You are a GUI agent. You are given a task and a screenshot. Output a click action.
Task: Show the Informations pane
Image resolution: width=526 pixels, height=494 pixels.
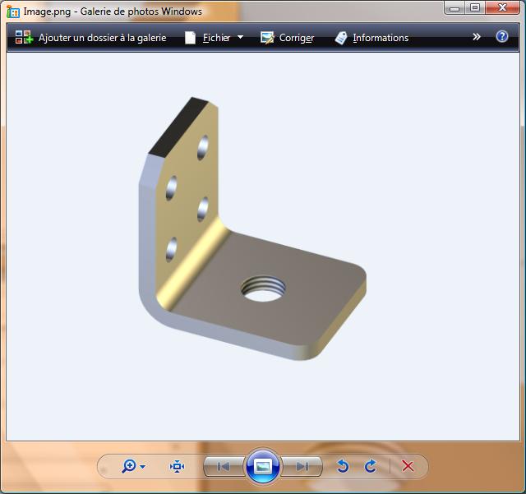tap(371, 38)
